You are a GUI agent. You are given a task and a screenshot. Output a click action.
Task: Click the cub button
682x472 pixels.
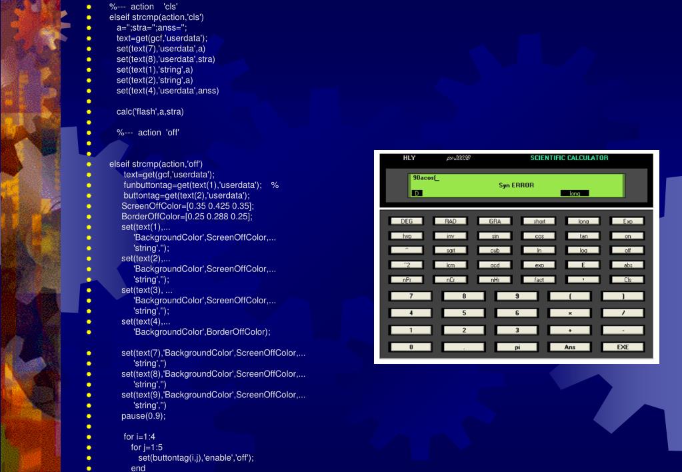pyautogui.click(x=495, y=250)
